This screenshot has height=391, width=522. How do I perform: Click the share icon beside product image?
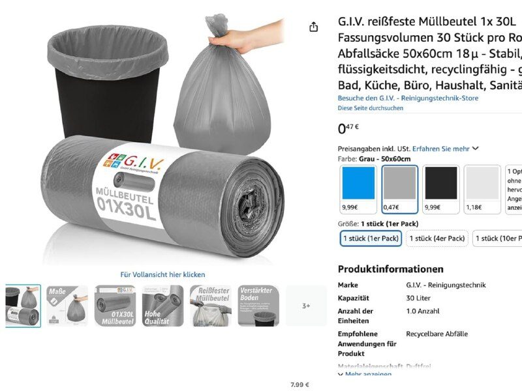tap(313, 27)
